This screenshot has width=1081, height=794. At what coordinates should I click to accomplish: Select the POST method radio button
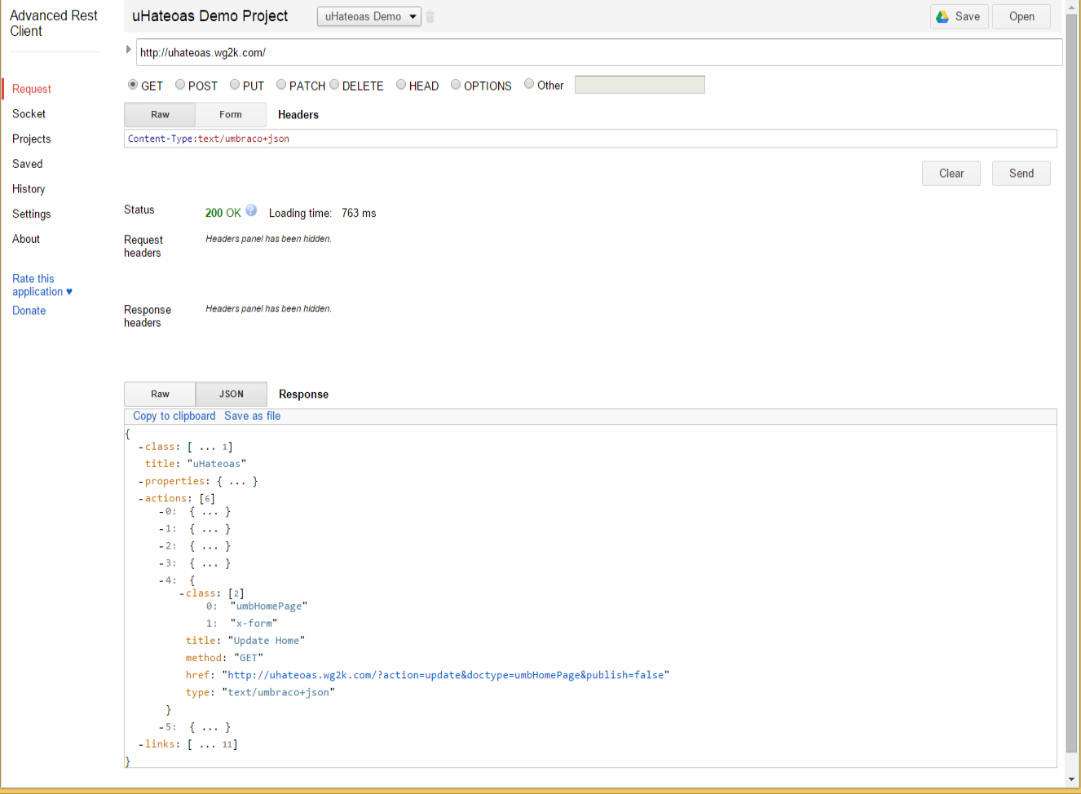tap(180, 85)
